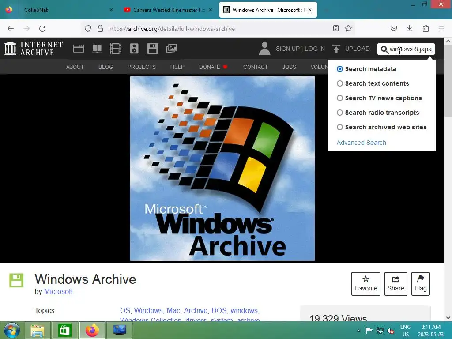
Task: Open the ABOUT menu item
Action: click(x=75, y=67)
